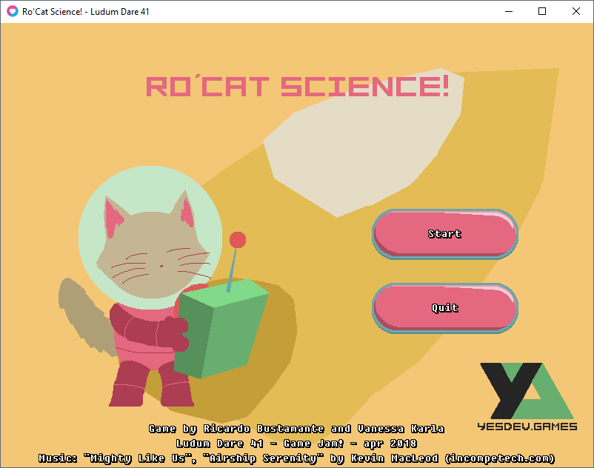The width and height of the screenshot is (594, 468).
Task: Click the cat's left pink ear
Action: click(x=113, y=218)
